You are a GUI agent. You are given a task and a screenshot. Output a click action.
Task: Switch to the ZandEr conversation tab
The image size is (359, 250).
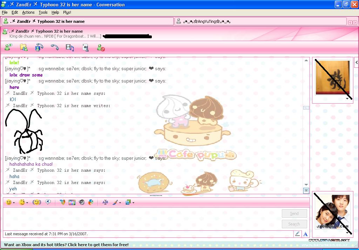[x=88, y=21]
